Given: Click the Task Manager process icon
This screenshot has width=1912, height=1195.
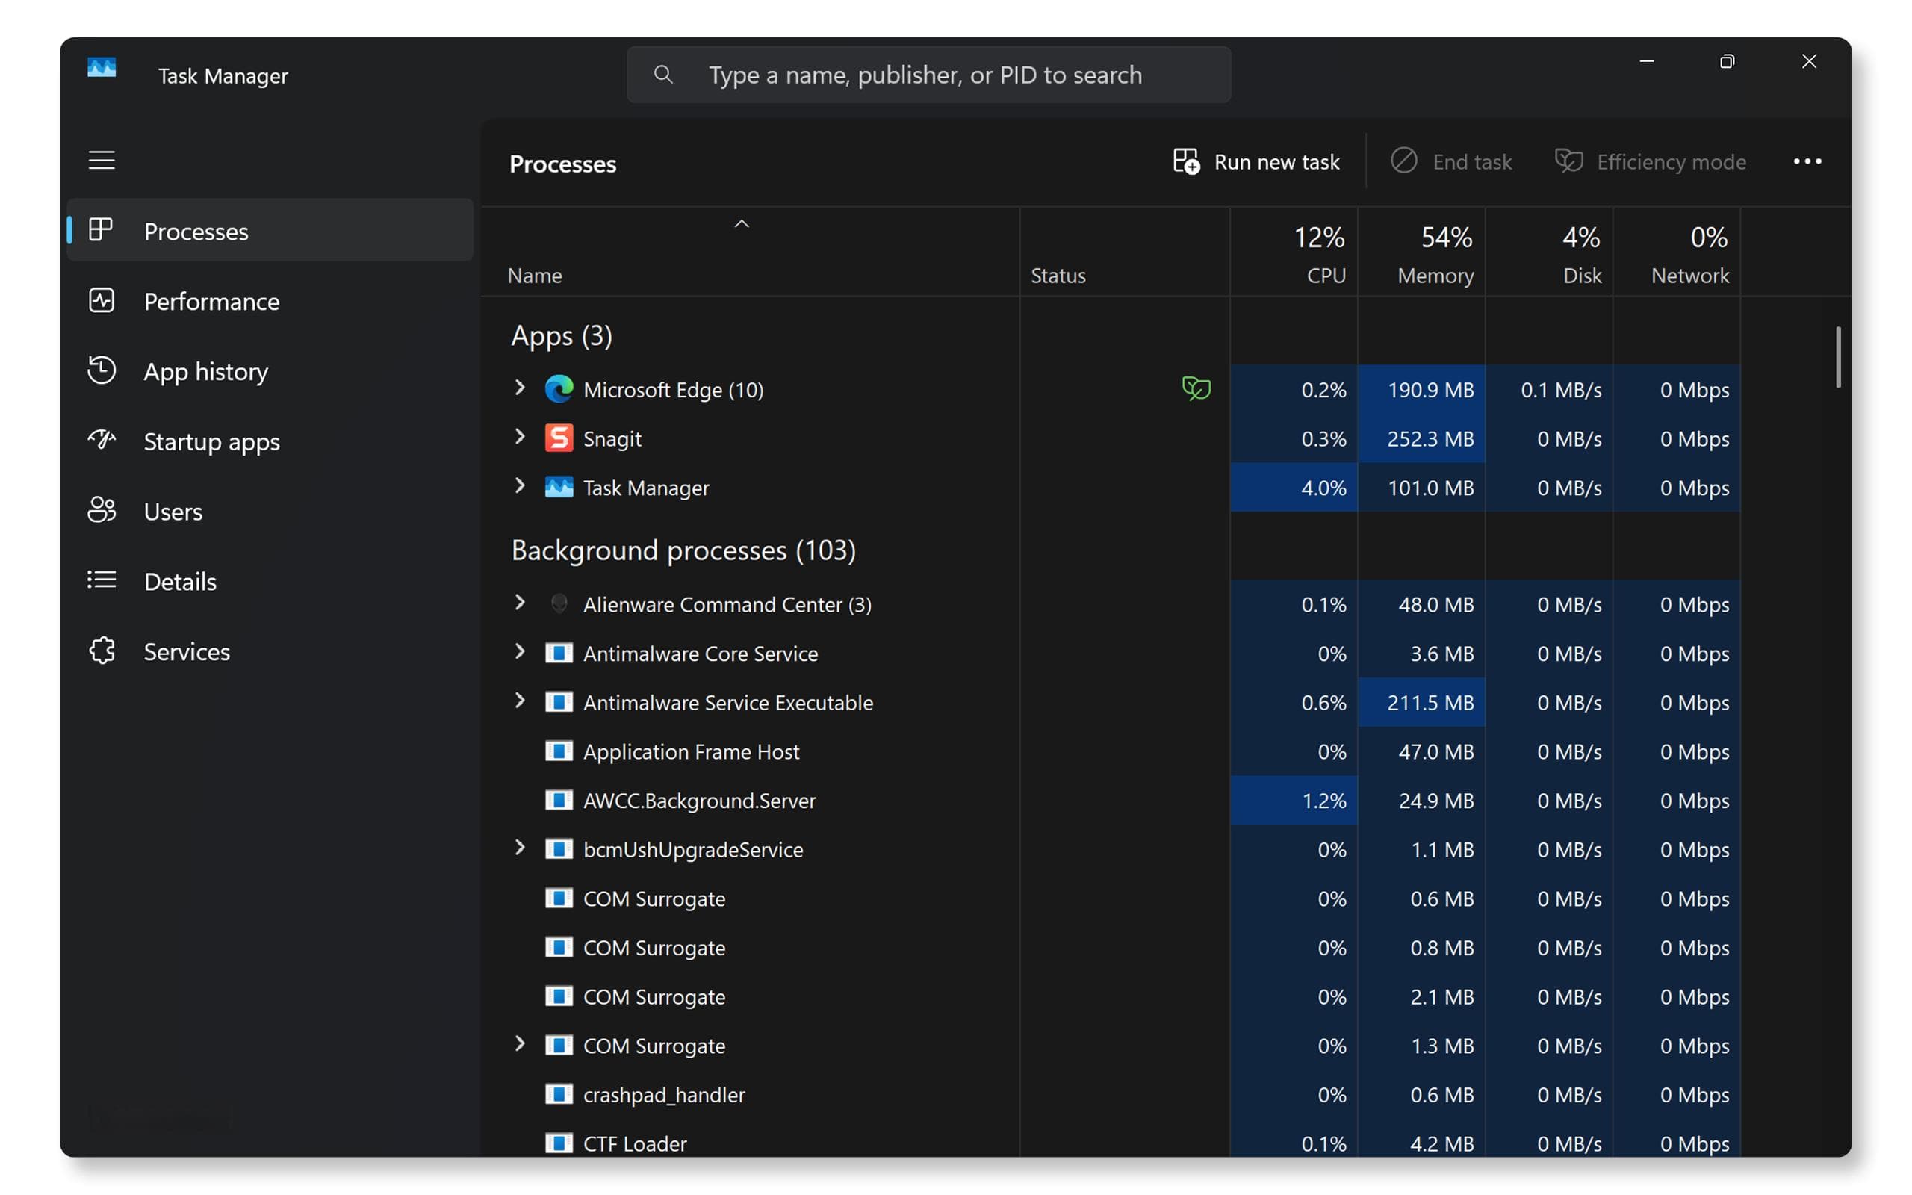Looking at the screenshot, I should pos(559,487).
